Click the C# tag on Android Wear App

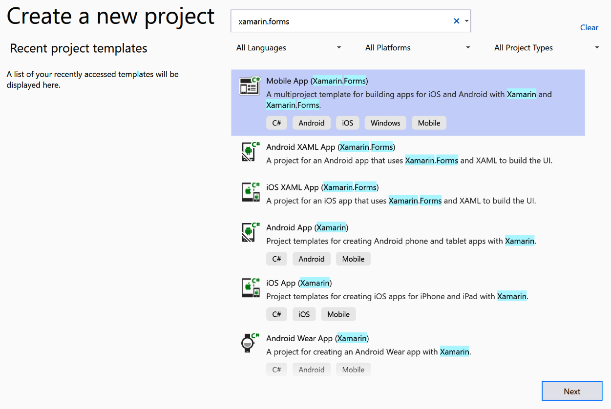[x=276, y=369]
